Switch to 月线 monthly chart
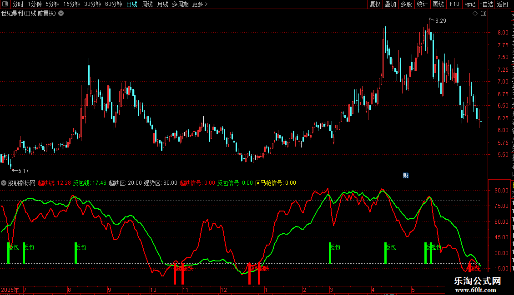The height and width of the screenshot is (295, 514). 162,4
